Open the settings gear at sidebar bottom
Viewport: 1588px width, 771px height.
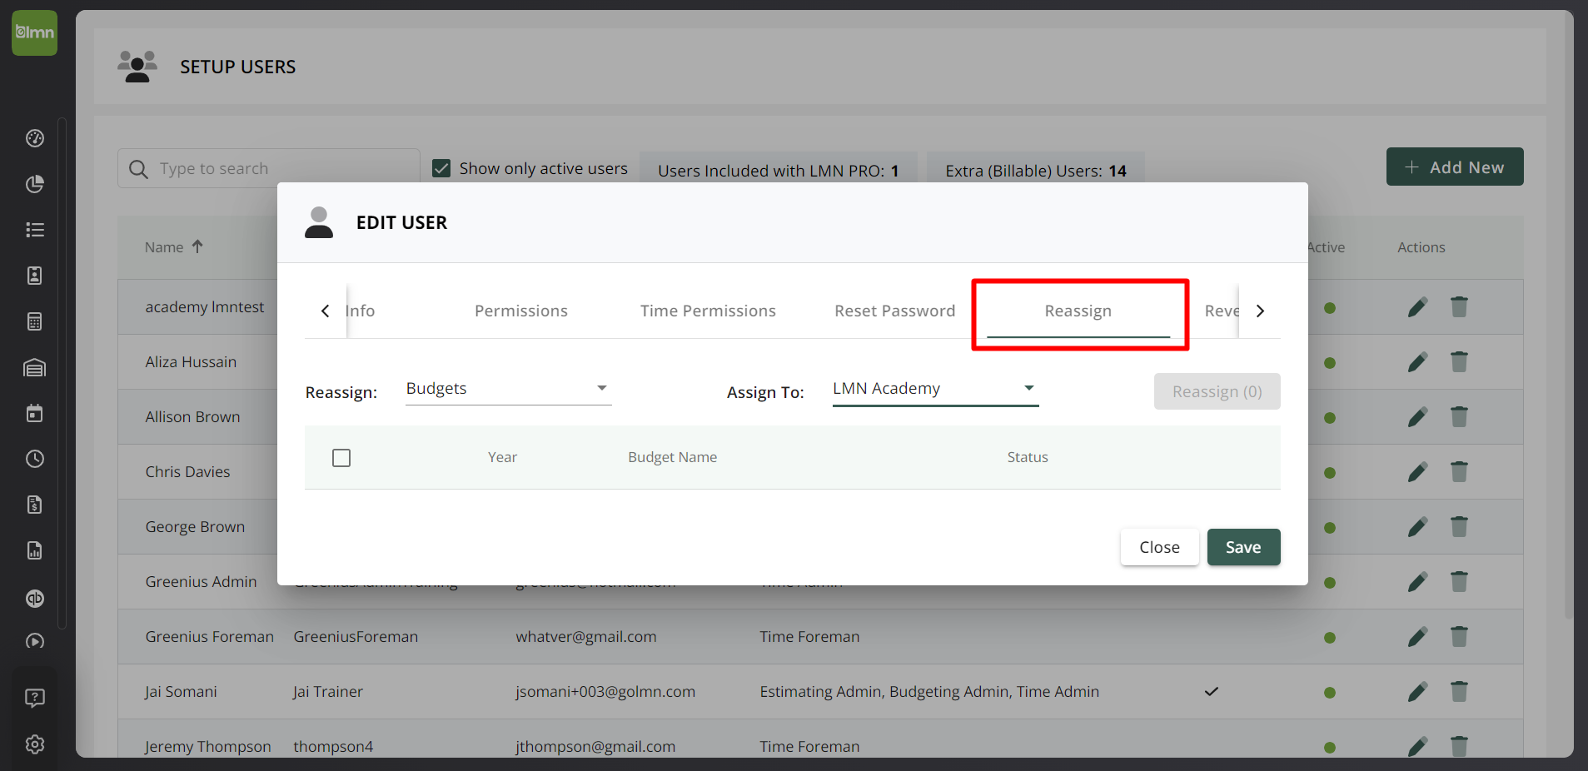(33, 744)
